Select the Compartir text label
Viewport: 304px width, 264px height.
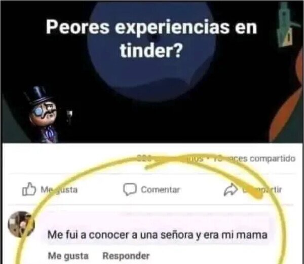tap(262, 190)
